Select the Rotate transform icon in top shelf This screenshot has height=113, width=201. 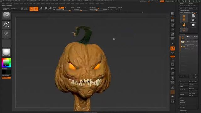coord(50,9)
